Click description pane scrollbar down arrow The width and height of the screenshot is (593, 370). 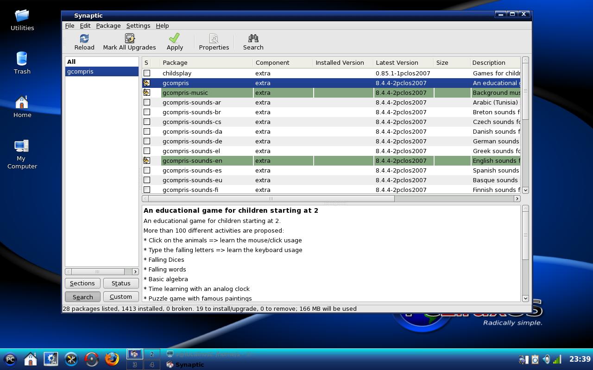tap(525, 298)
